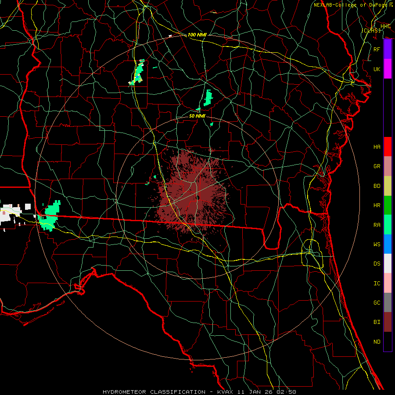Click the RA legend label
Image resolution: width=395 pixels, height=395 pixels.
pos(377,225)
